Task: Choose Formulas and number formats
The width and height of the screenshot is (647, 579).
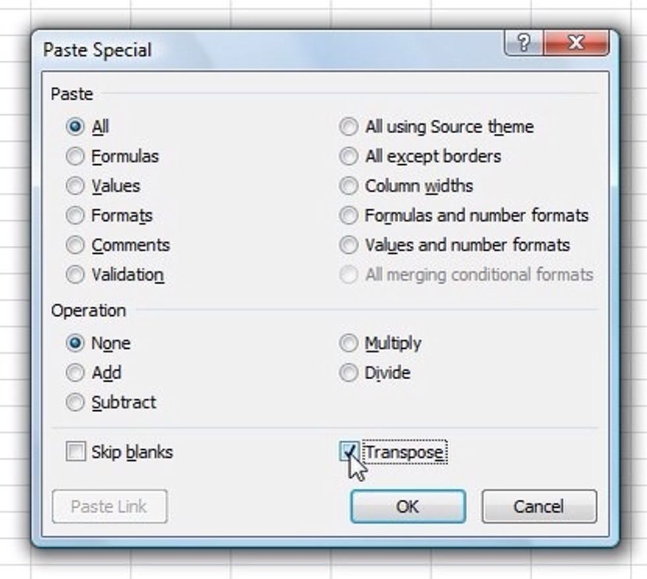Action: tap(349, 216)
